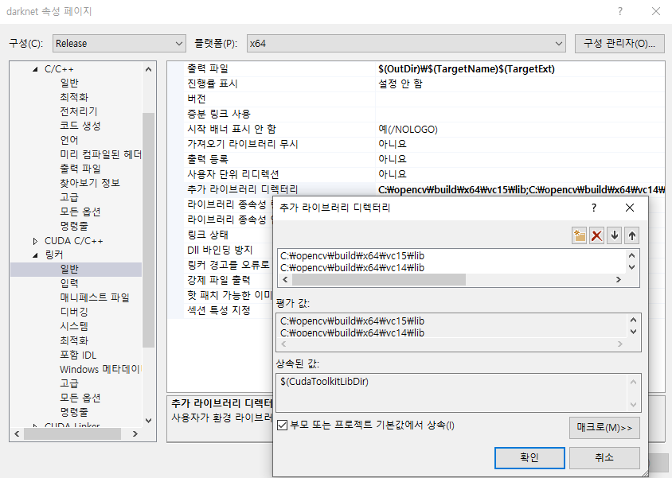The height and width of the screenshot is (478, 672).
Task: Expand the CUDA C/C++ tree node
Action: (x=35, y=241)
